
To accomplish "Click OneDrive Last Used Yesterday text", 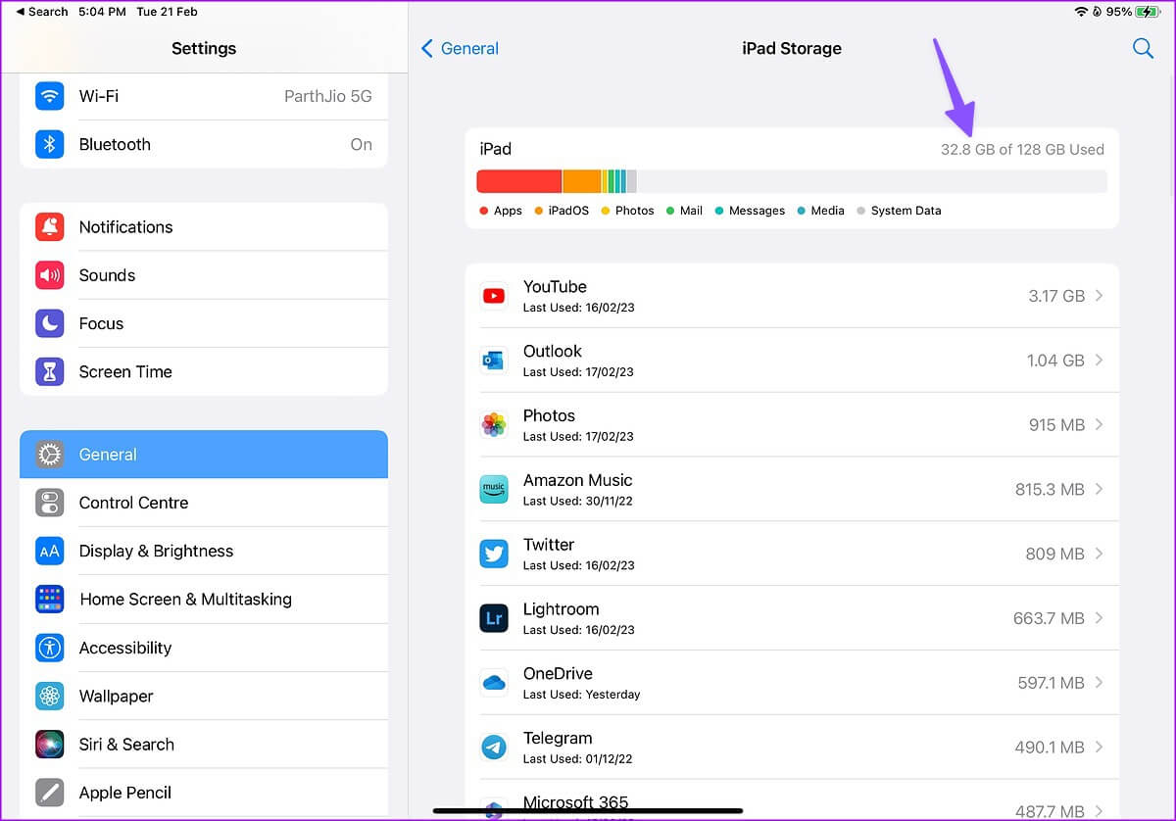I will (x=581, y=695).
